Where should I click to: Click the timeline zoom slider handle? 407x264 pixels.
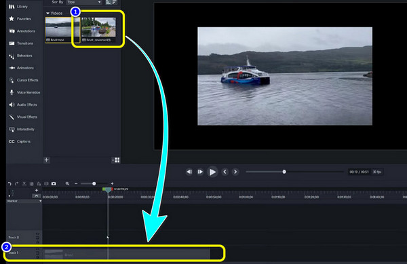click(x=94, y=183)
